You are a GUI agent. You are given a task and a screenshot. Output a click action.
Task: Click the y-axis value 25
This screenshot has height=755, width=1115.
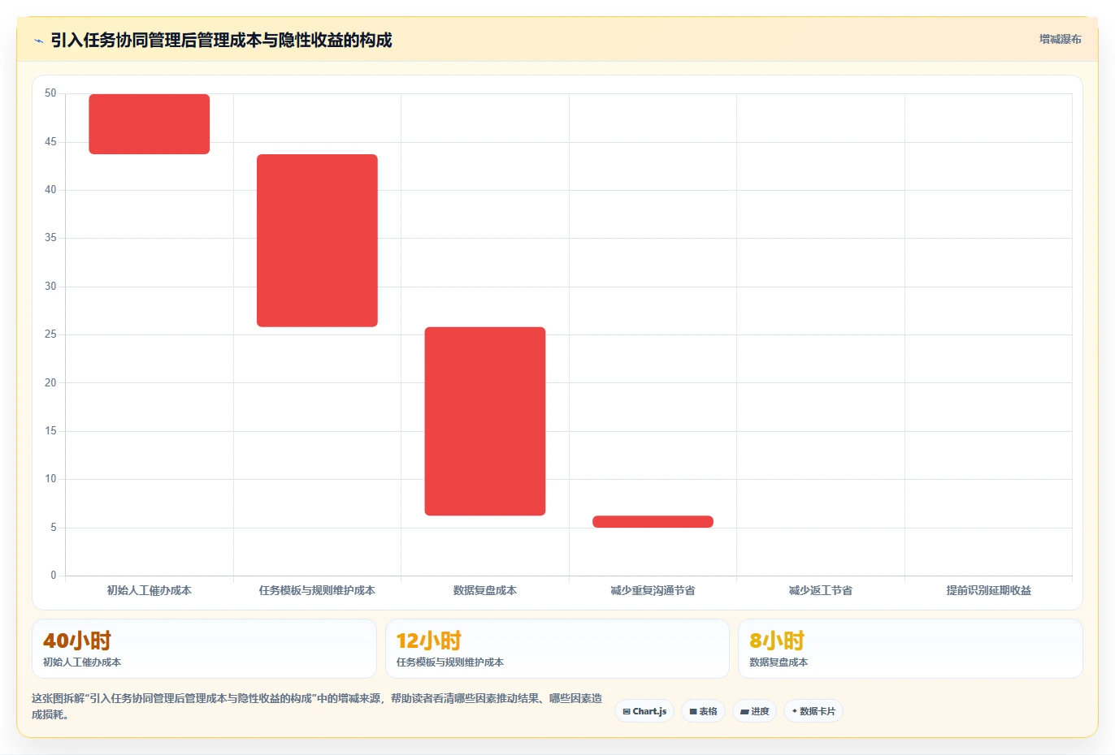pos(50,334)
